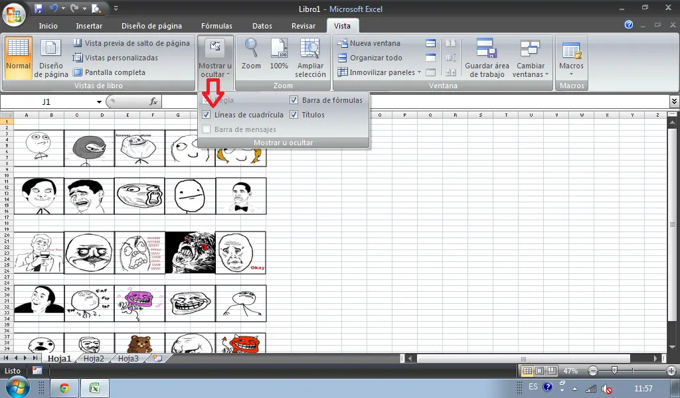This screenshot has width=680, height=398.
Task: Open the Name Box dropdown arrow
Action: [99, 101]
